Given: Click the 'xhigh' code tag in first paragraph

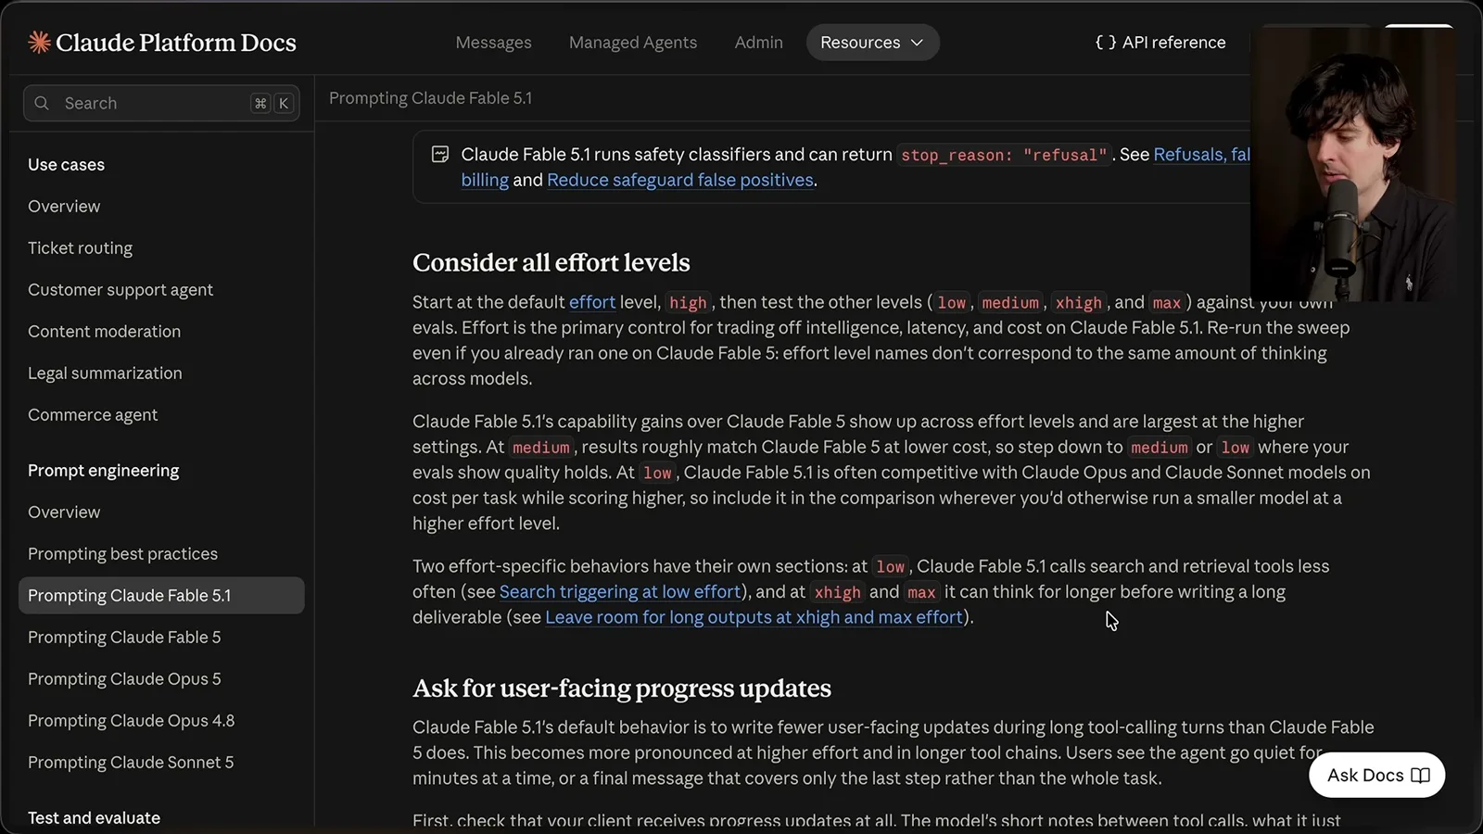Looking at the screenshot, I should point(1079,302).
